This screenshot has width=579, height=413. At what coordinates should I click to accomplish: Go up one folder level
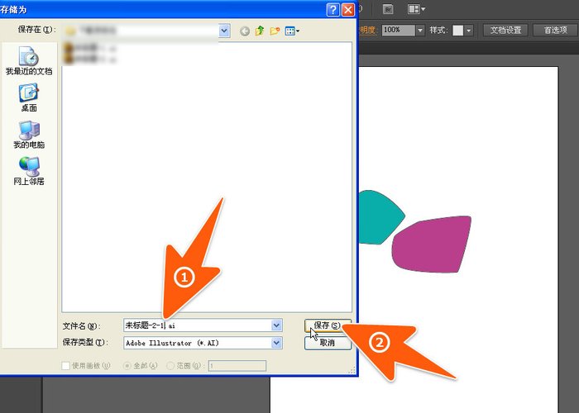point(260,31)
